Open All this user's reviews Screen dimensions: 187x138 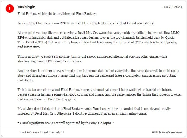tap(167, 132)
